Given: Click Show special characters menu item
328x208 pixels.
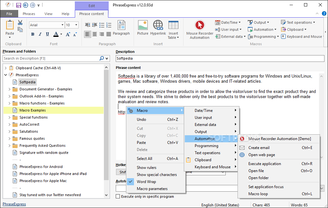Looking at the screenshot, I should [x=156, y=175].
